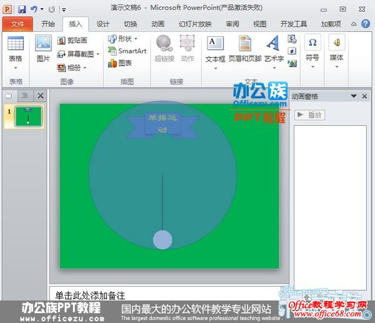The height and width of the screenshot is (323, 375).
Task: Select slide 1 thumbnail
Action: (28, 116)
